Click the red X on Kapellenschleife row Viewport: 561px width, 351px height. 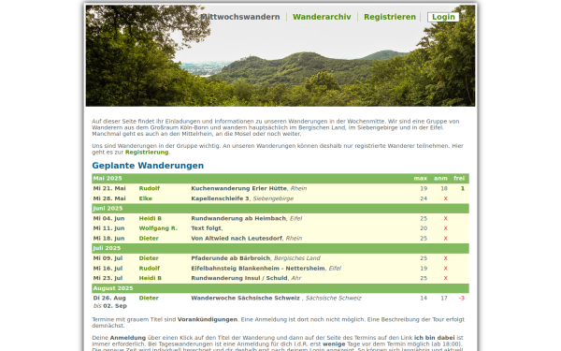click(x=445, y=198)
